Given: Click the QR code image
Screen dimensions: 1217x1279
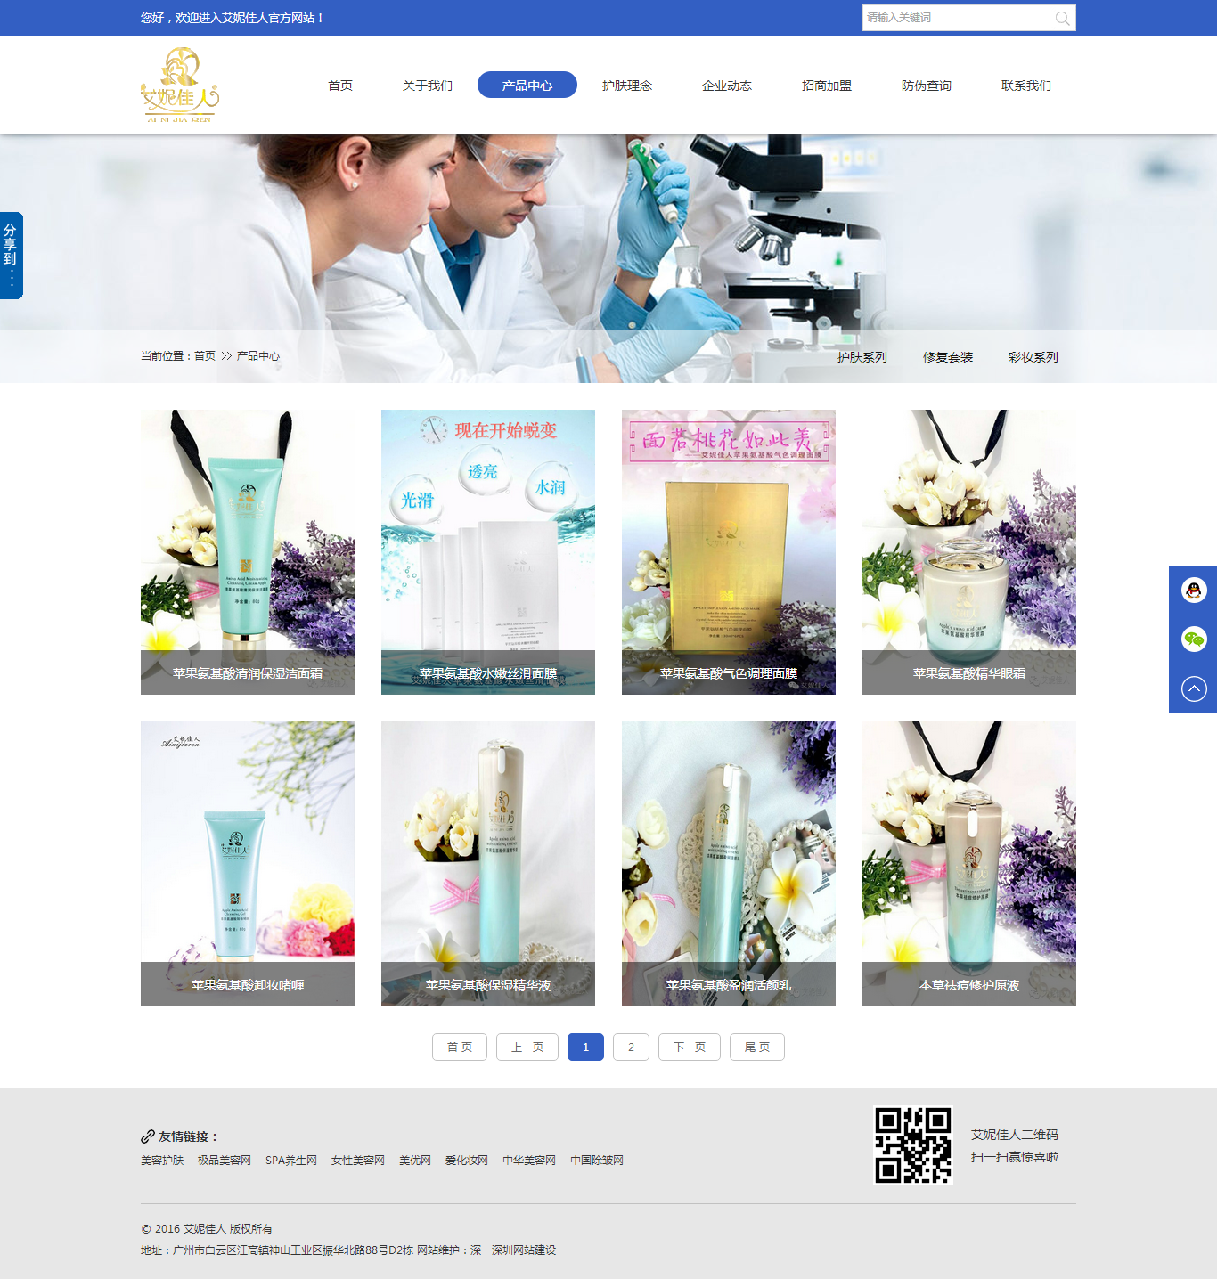Looking at the screenshot, I should coord(913,1145).
